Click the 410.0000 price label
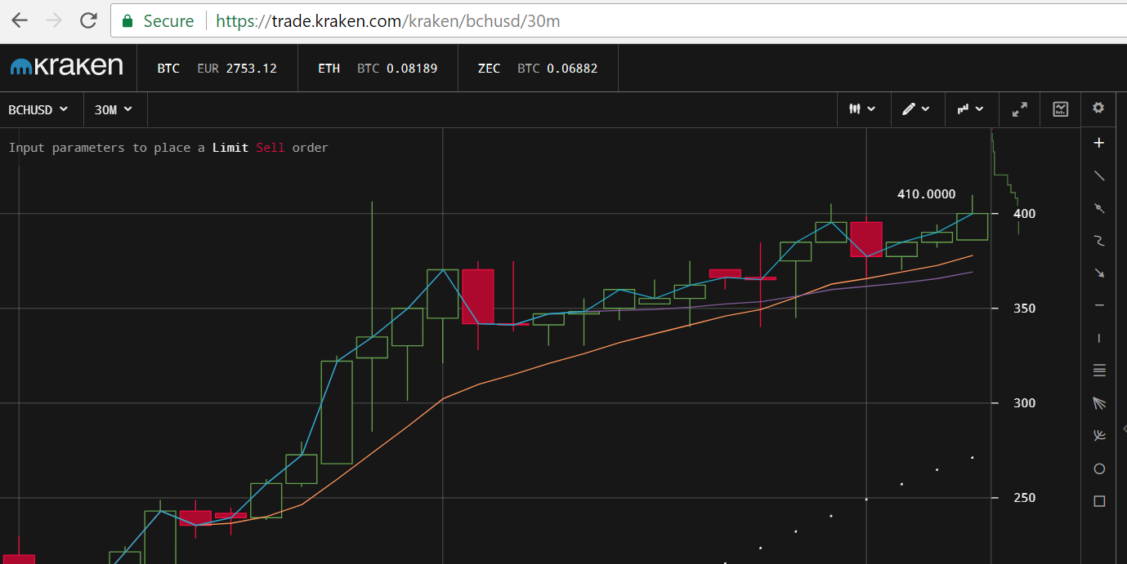 point(926,194)
